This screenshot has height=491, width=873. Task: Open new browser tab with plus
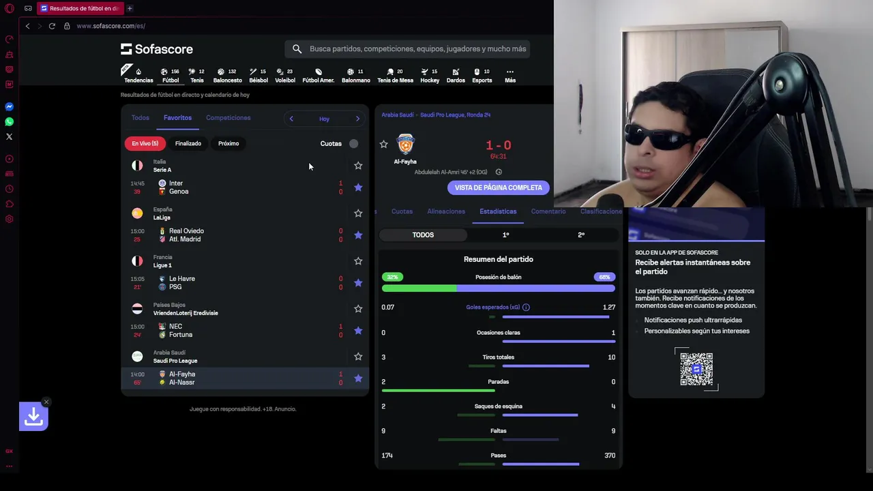coord(130,8)
